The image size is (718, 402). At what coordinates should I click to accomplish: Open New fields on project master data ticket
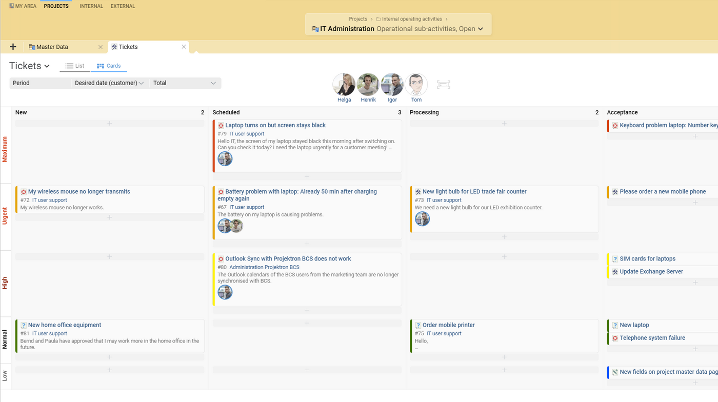click(x=668, y=372)
